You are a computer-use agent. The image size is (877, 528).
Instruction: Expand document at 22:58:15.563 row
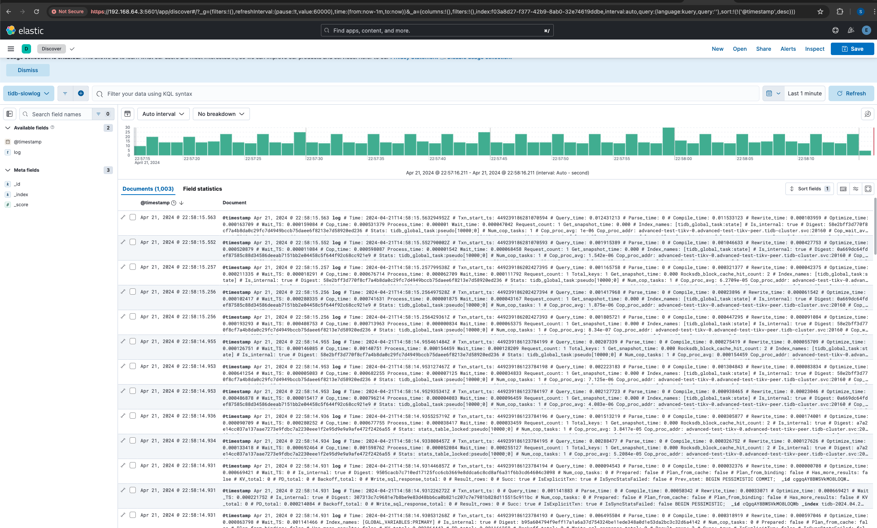123,217
